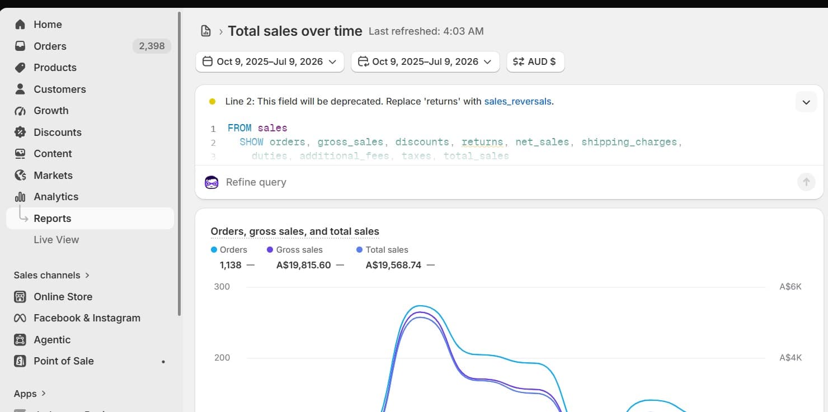Click the gross sales value A$19,815.60
Screen dimensions: 828x412
click(304, 265)
